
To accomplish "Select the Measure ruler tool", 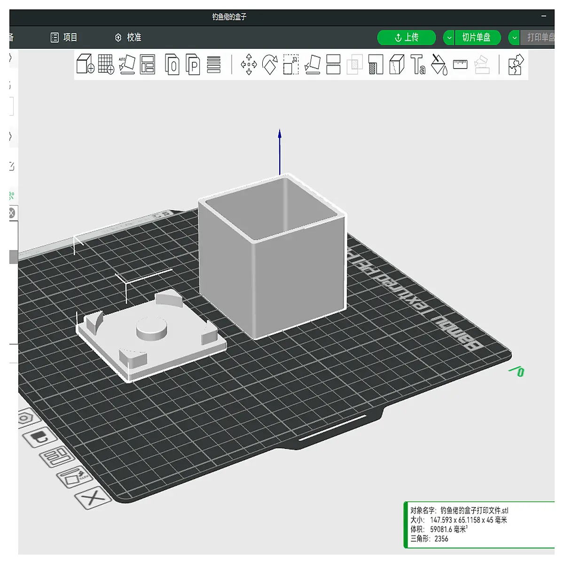I will coord(460,64).
